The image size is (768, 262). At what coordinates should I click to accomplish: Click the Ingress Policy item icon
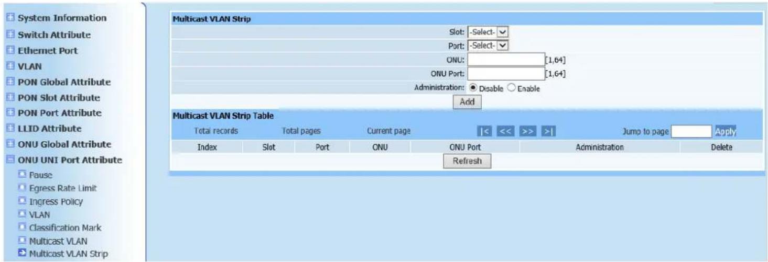pyautogui.click(x=22, y=201)
